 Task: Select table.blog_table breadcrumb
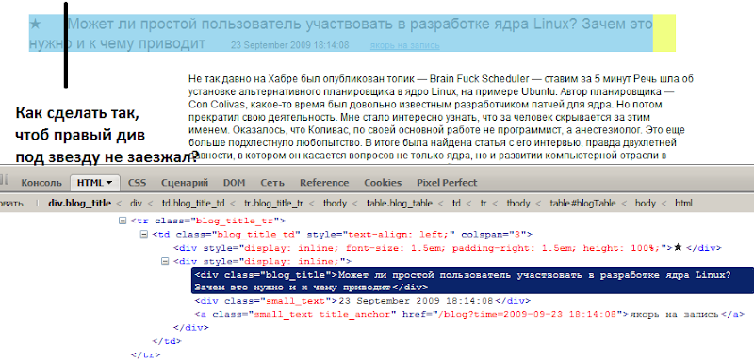(399, 204)
